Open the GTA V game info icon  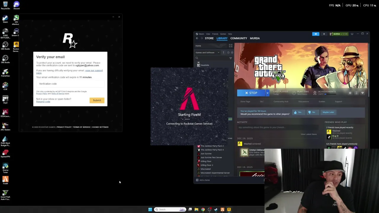click(356, 93)
